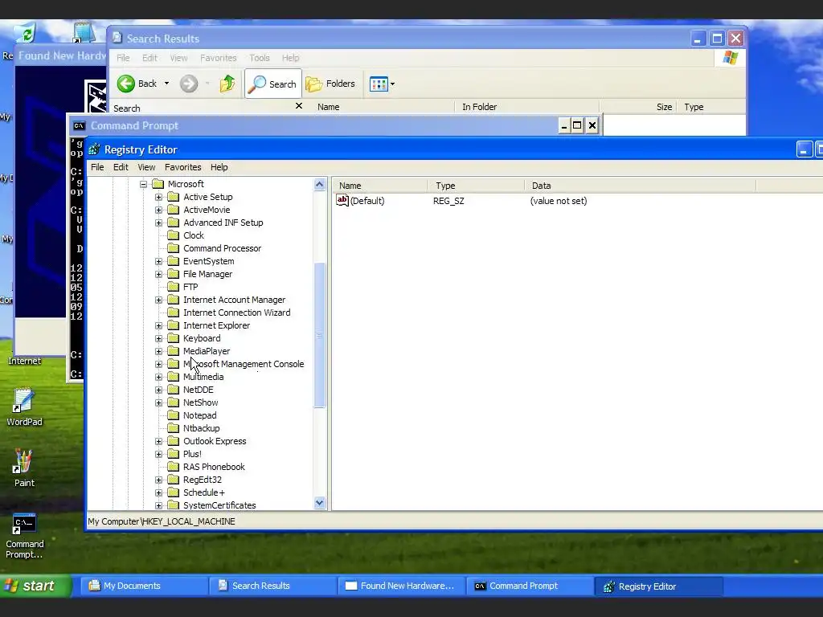Expand the RegEdt32 key
This screenshot has width=823, height=617.
click(x=158, y=480)
